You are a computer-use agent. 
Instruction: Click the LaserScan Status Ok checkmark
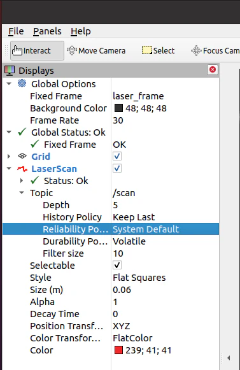[x=34, y=180]
